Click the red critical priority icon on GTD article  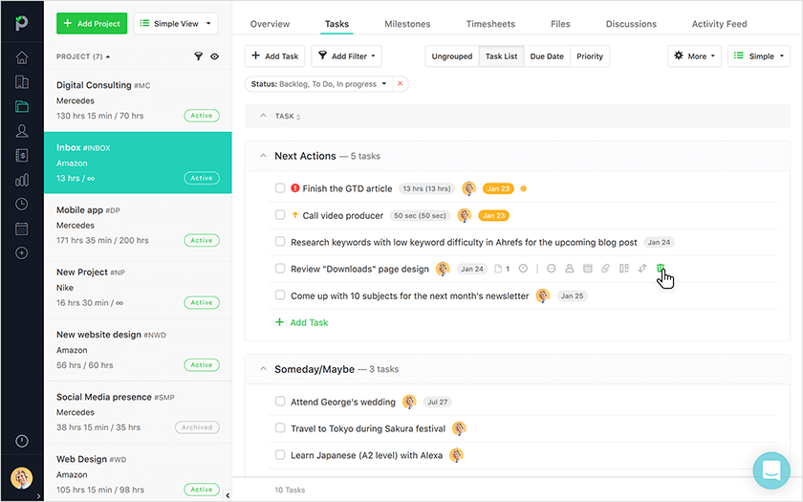(x=295, y=188)
